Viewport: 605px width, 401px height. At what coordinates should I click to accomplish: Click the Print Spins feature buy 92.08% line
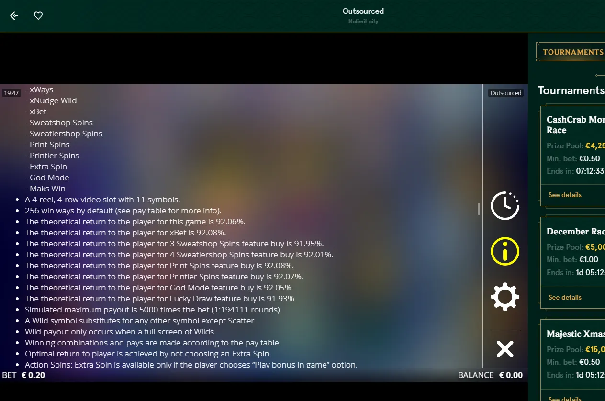point(159,266)
